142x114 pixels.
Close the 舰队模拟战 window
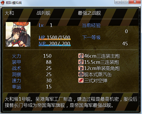[x=135, y=2]
